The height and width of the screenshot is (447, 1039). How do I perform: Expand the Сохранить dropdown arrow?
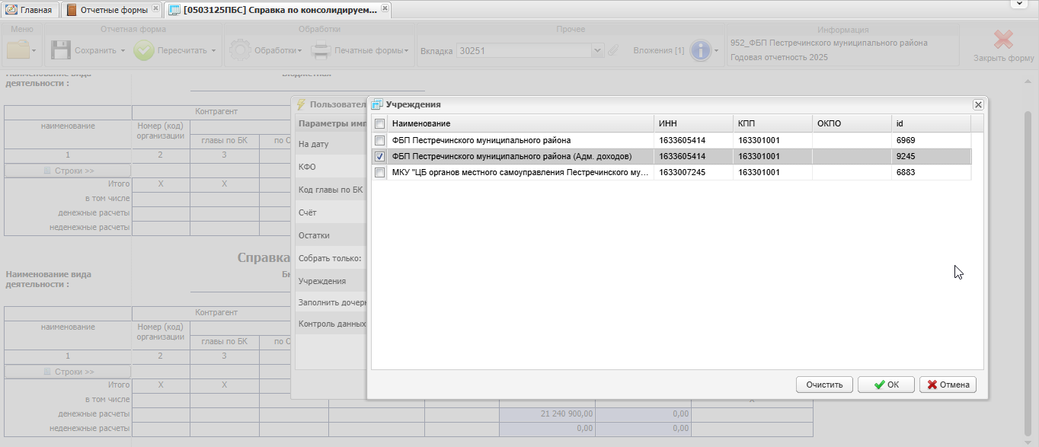123,51
